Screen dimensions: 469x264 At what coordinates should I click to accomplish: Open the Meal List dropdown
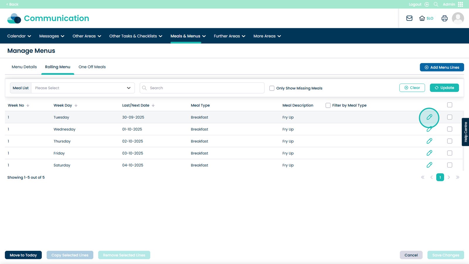point(83,88)
